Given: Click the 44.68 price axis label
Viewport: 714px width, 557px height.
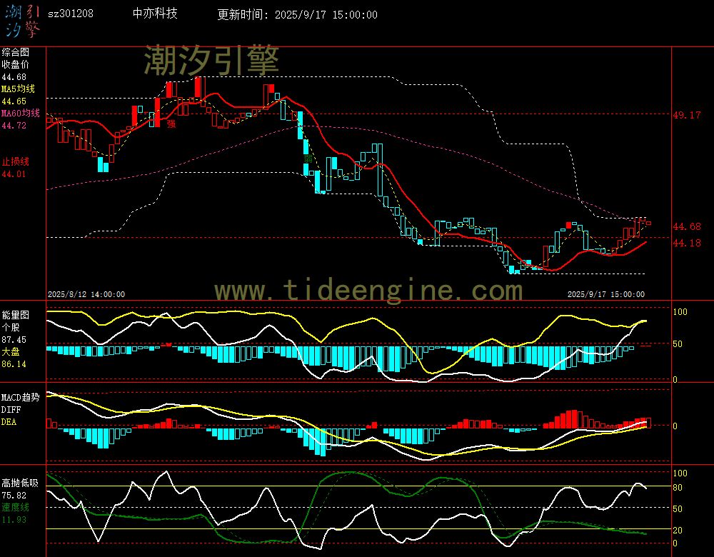Looking at the screenshot, I should tap(687, 227).
